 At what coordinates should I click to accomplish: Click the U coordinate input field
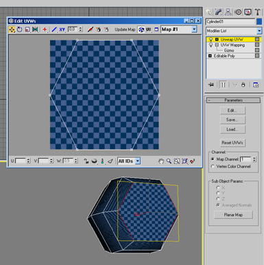point(21,161)
